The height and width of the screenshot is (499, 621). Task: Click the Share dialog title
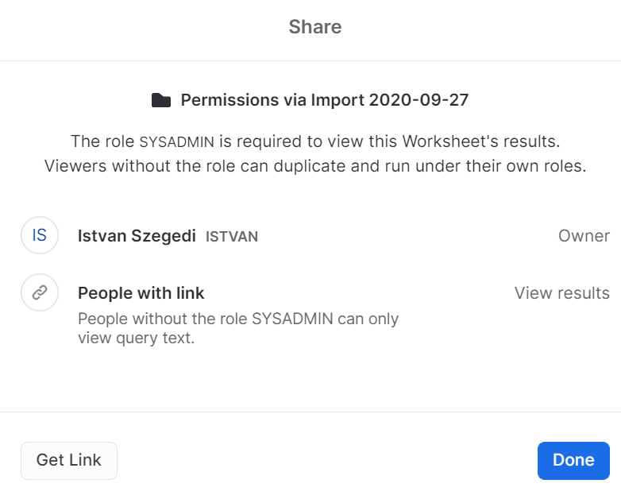click(315, 27)
